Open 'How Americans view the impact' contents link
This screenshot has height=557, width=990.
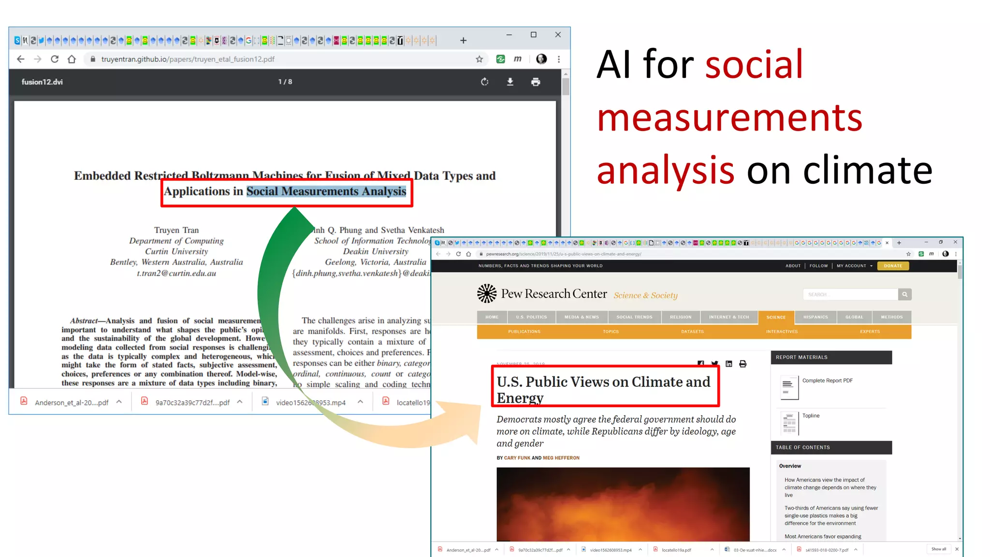click(830, 487)
